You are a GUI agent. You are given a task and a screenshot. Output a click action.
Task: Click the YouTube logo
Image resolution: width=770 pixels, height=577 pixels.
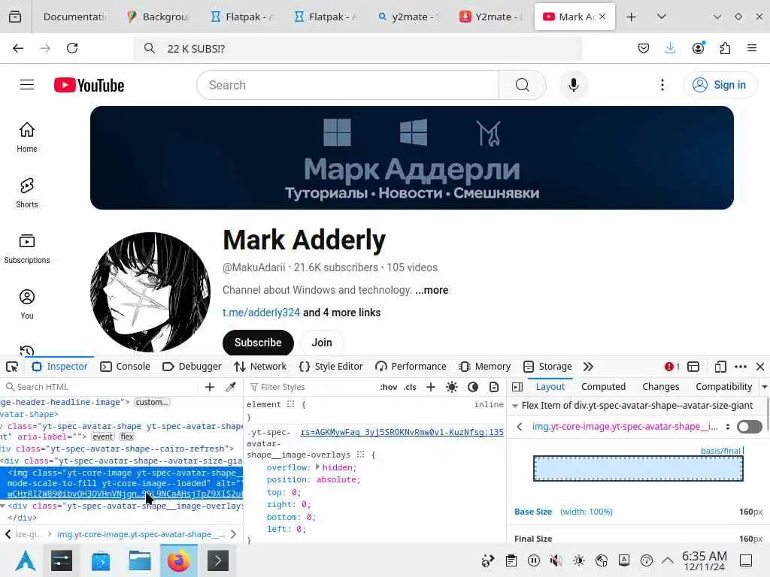[x=89, y=85]
